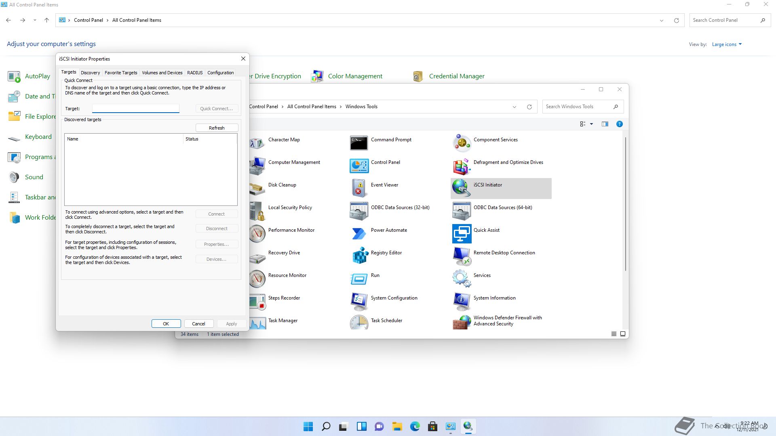Open Task Scheduler icon

tap(359, 322)
